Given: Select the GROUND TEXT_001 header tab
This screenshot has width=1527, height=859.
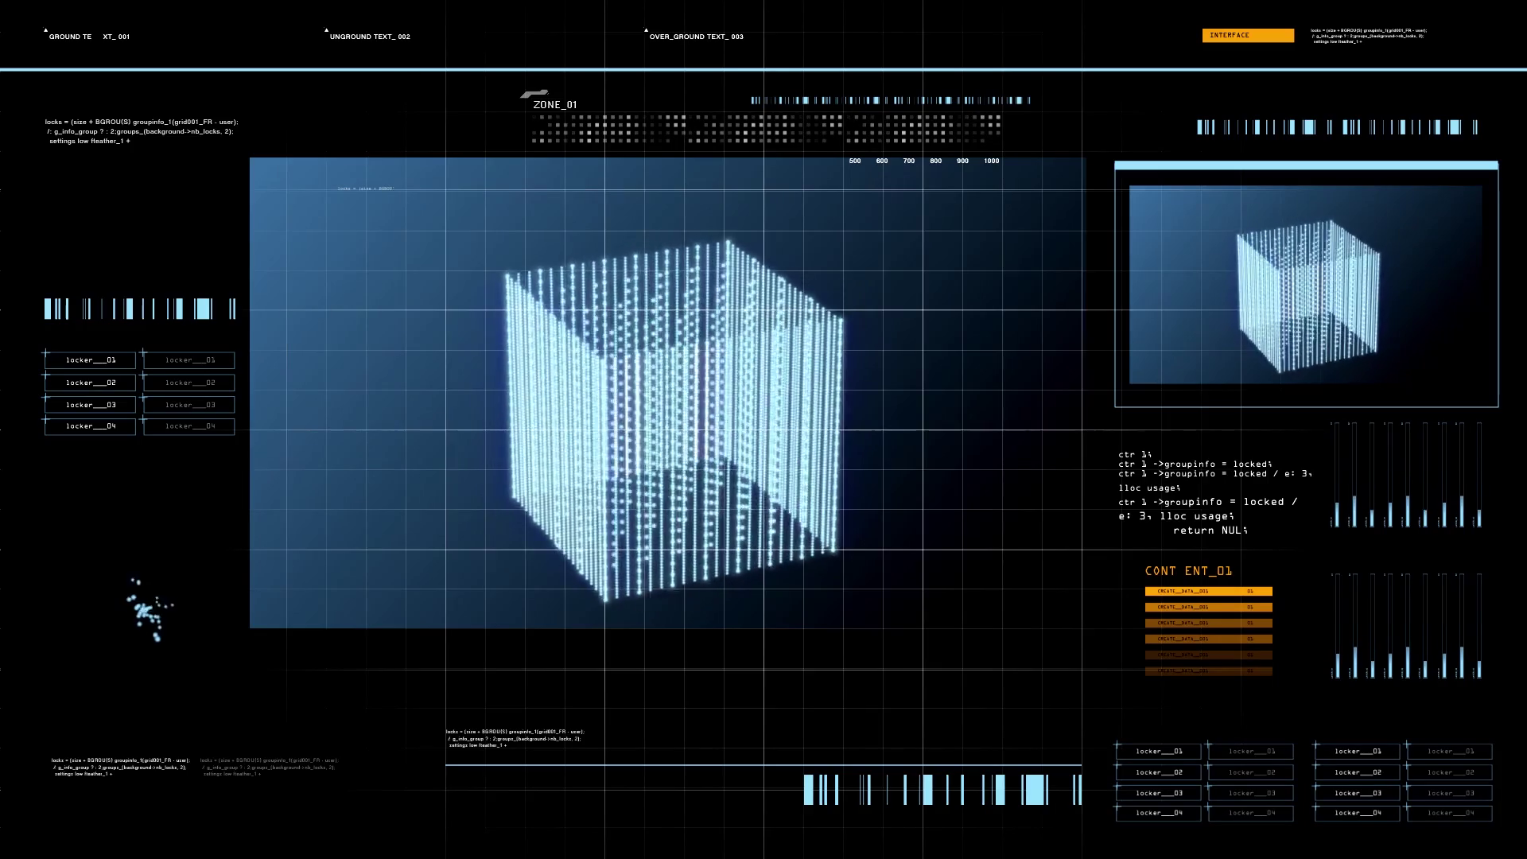Looking at the screenshot, I should tap(89, 37).
